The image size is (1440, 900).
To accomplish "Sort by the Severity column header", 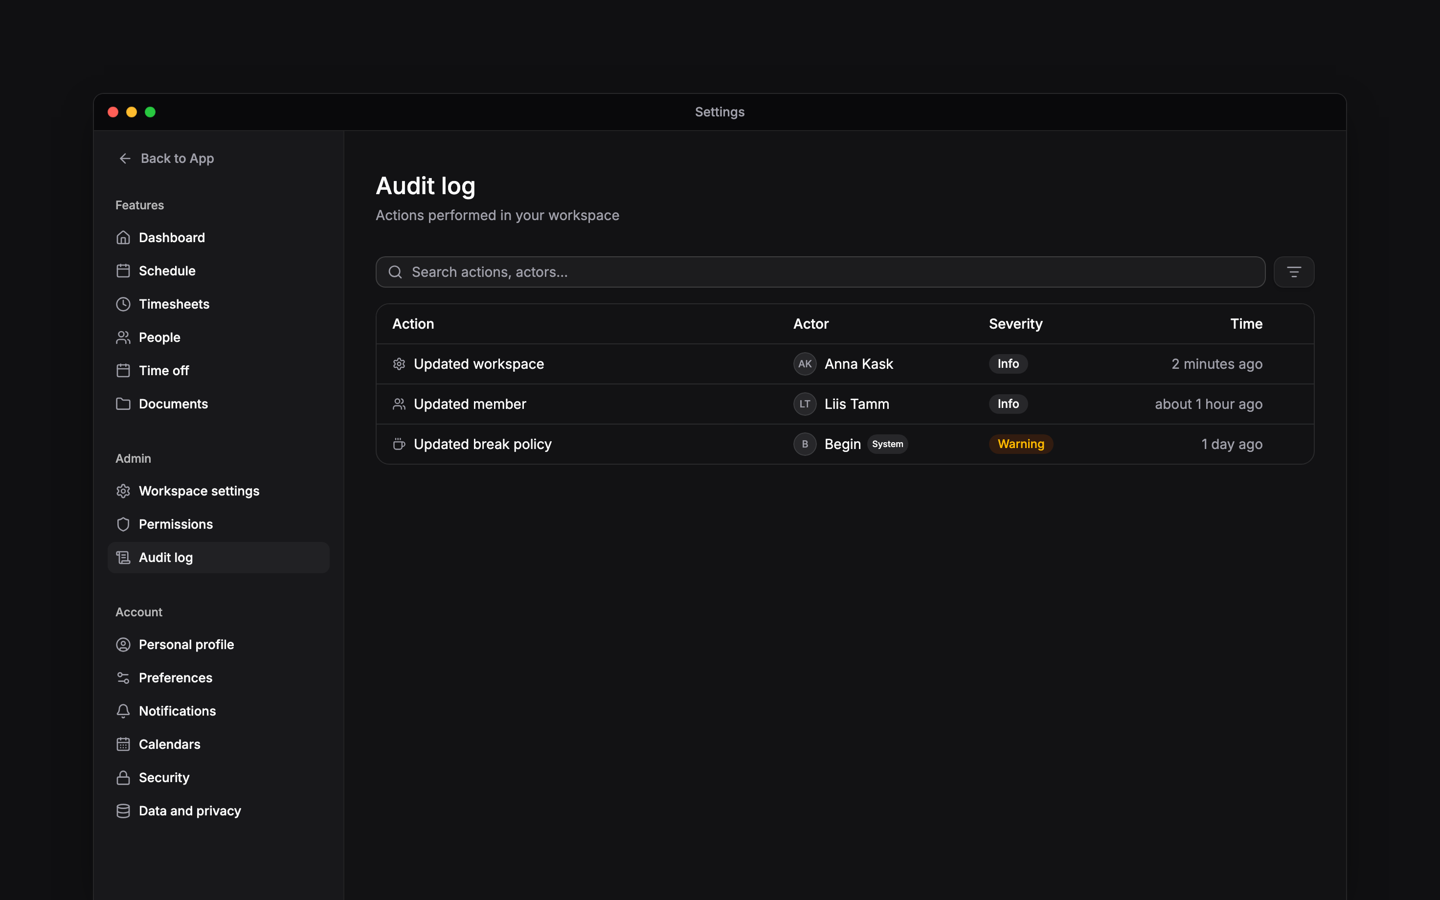I will tap(1015, 324).
